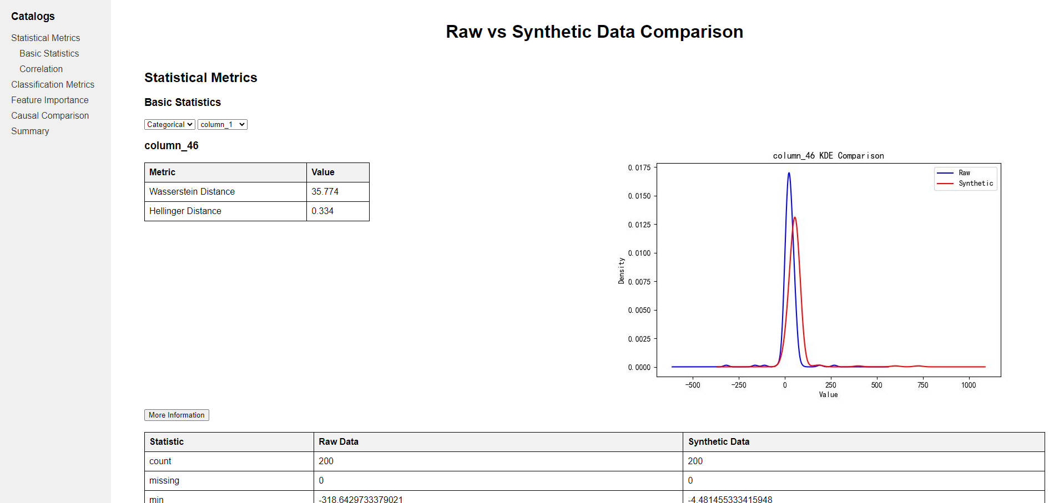Open the Feature Importance sidebar link

pyautogui.click(x=50, y=100)
